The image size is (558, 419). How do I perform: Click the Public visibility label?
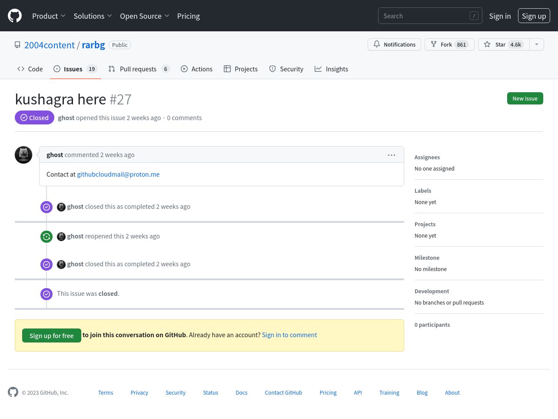[120, 45]
